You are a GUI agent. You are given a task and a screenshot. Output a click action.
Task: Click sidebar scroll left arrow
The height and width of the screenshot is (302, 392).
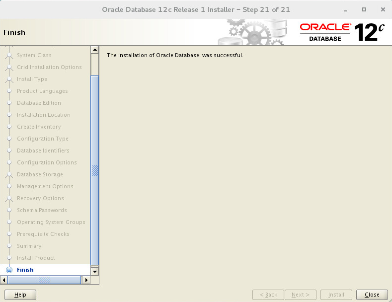pos(4,280)
